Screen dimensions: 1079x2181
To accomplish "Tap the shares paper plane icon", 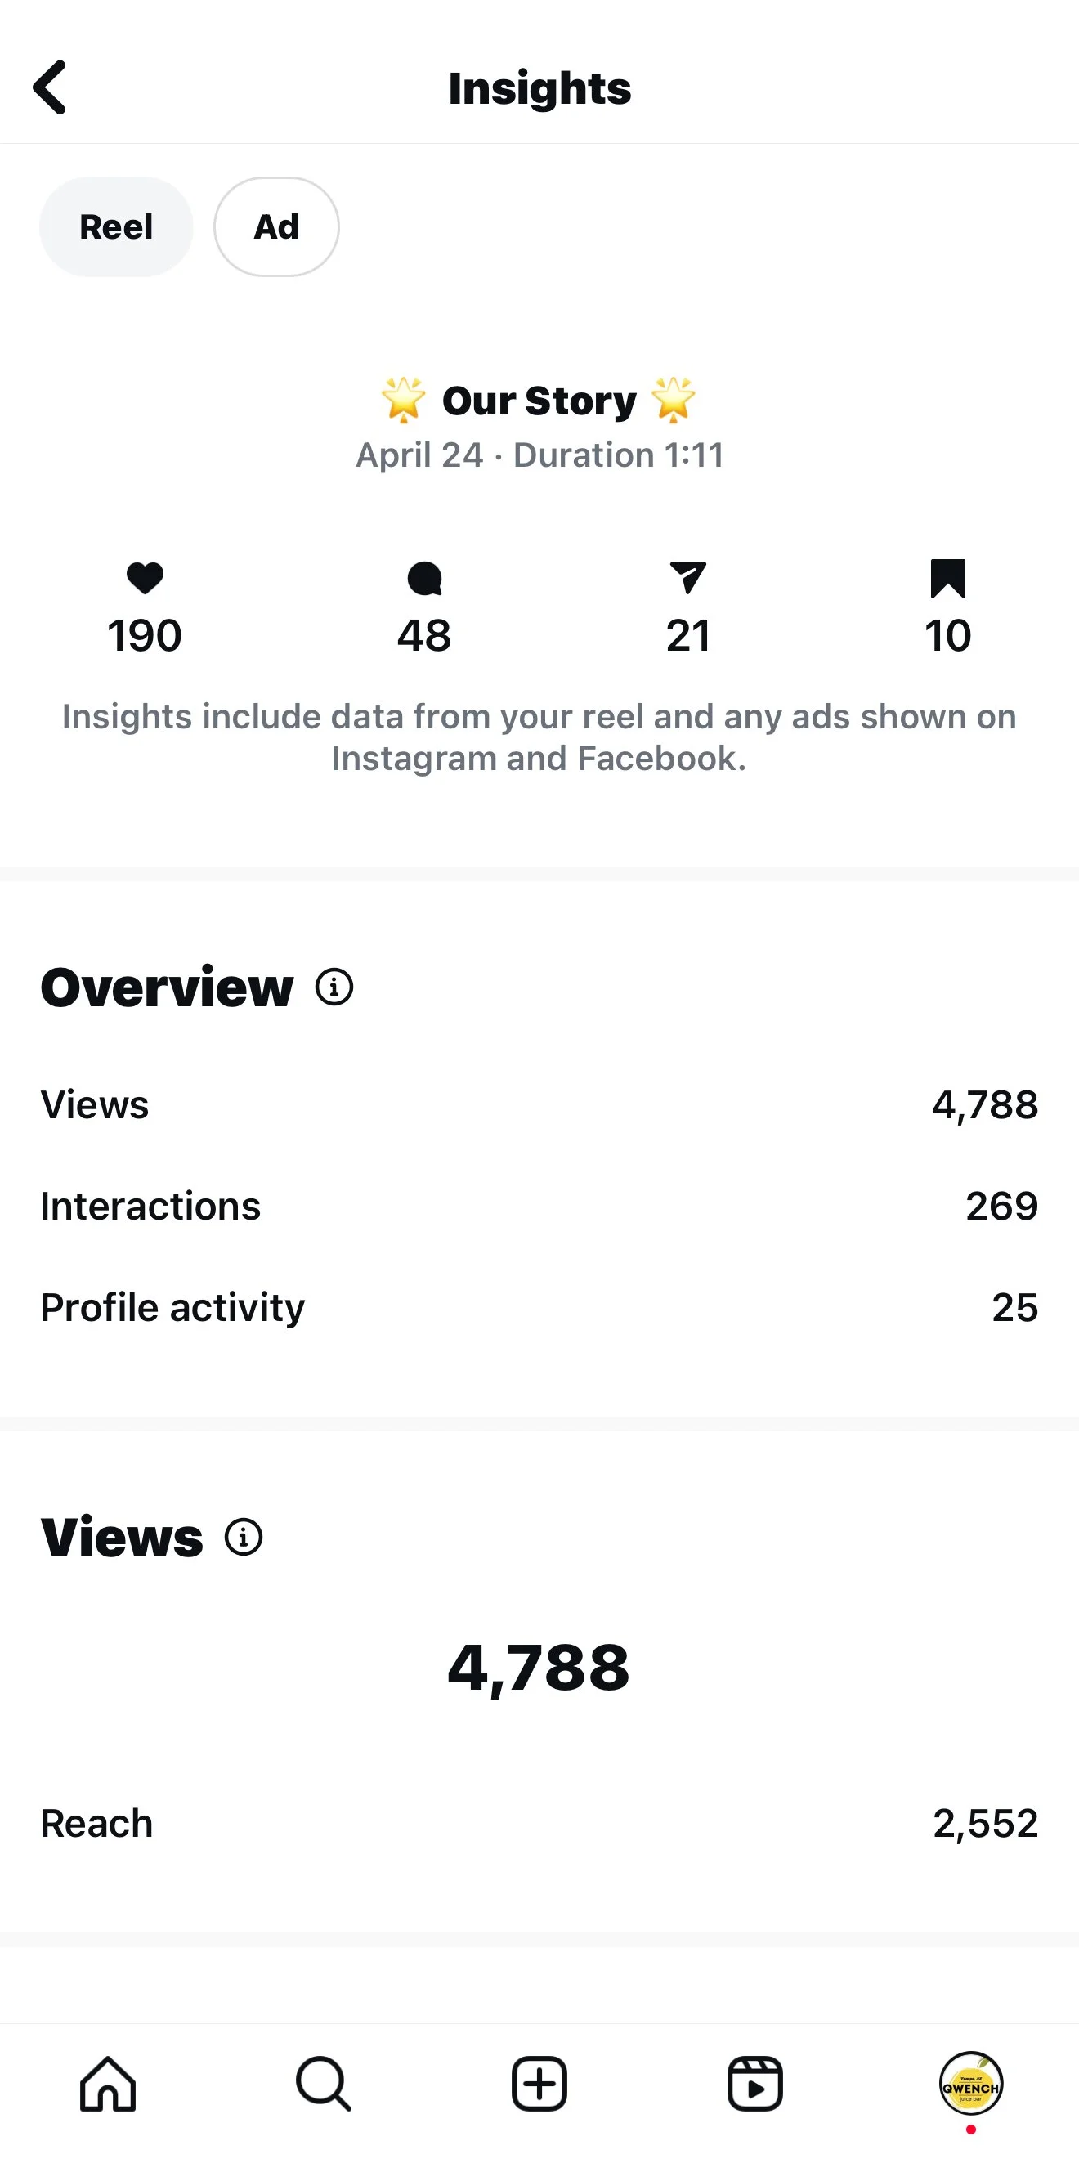I will click(687, 578).
